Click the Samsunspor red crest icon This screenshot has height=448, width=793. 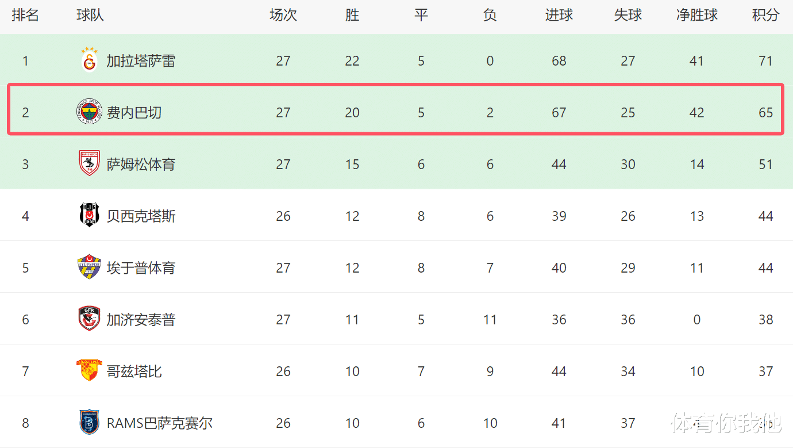click(x=89, y=163)
